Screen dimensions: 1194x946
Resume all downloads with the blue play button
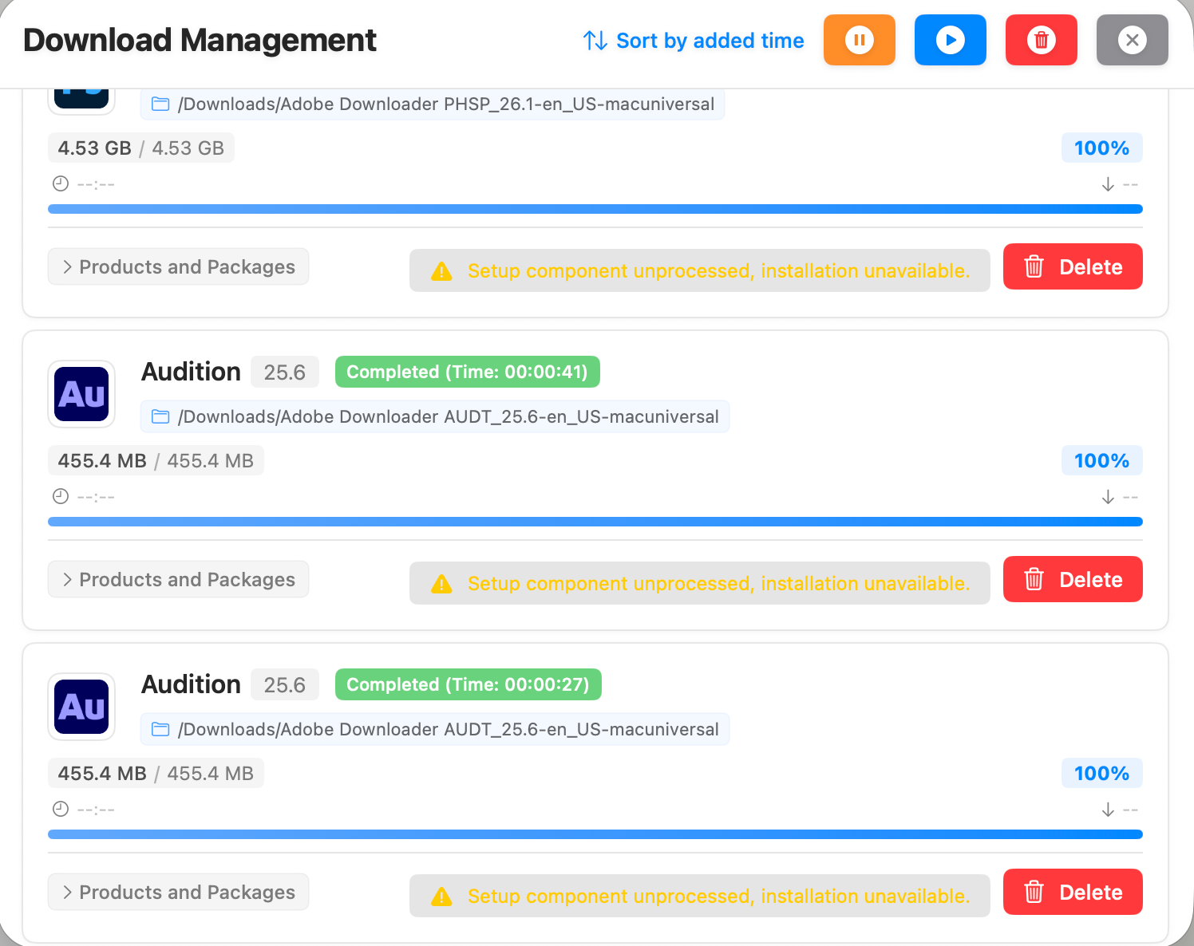point(950,40)
